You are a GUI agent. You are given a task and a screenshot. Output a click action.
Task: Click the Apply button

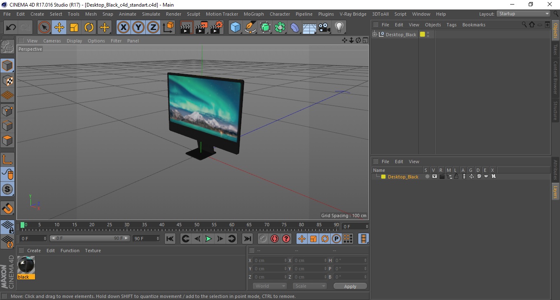point(350,286)
